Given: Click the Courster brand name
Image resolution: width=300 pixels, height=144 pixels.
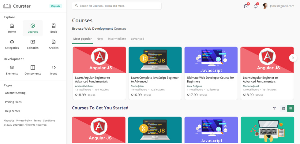Looking at the screenshot, I should click(x=22, y=6).
